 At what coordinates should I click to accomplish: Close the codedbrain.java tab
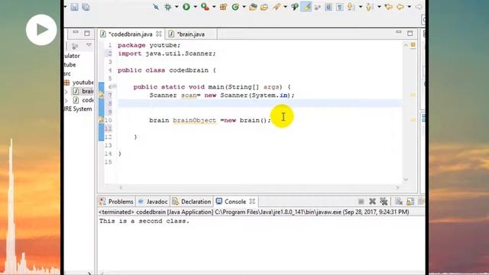point(158,34)
